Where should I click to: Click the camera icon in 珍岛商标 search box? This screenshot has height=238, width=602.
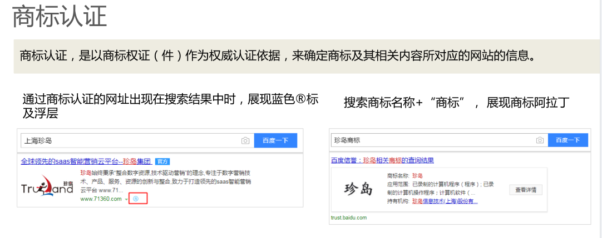pyautogui.click(x=540, y=140)
